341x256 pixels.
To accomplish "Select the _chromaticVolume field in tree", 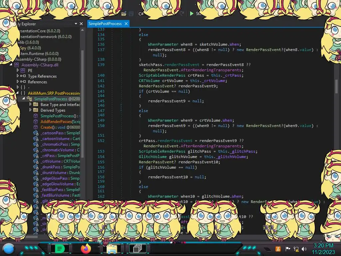I will click(60, 150).
